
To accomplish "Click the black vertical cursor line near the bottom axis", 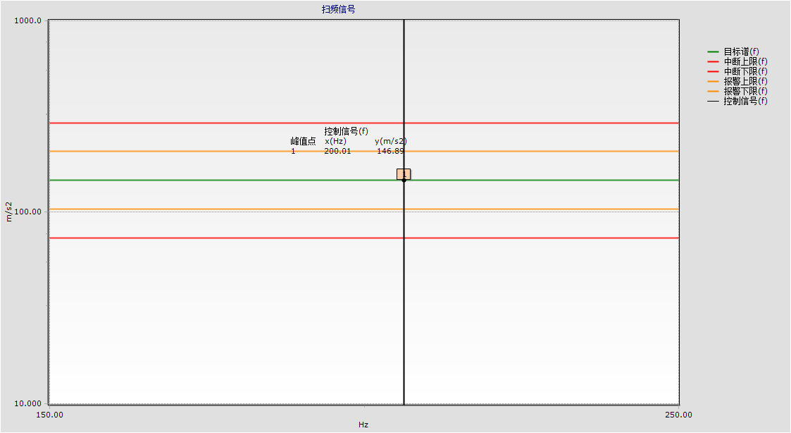I will pyautogui.click(x=404, y=381).
